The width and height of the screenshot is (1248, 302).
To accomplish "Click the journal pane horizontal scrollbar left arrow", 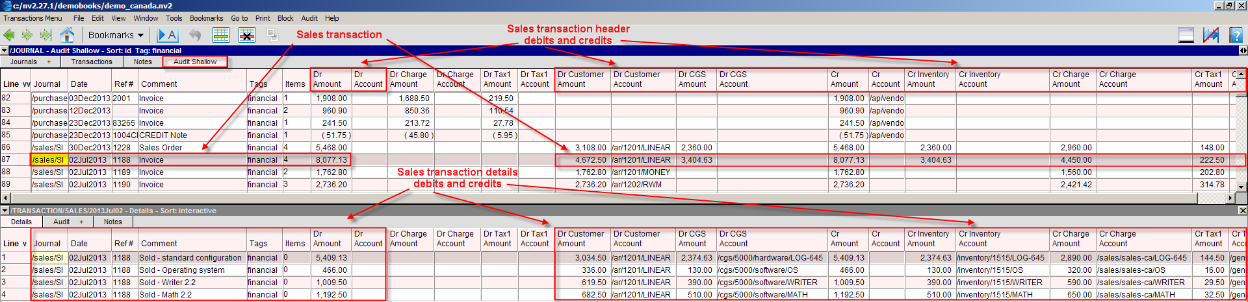I will 6,197.
